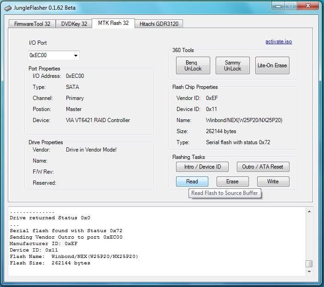Click the Channel value Primary
Viewport: 324px width, 287px height.
point(75,98)
